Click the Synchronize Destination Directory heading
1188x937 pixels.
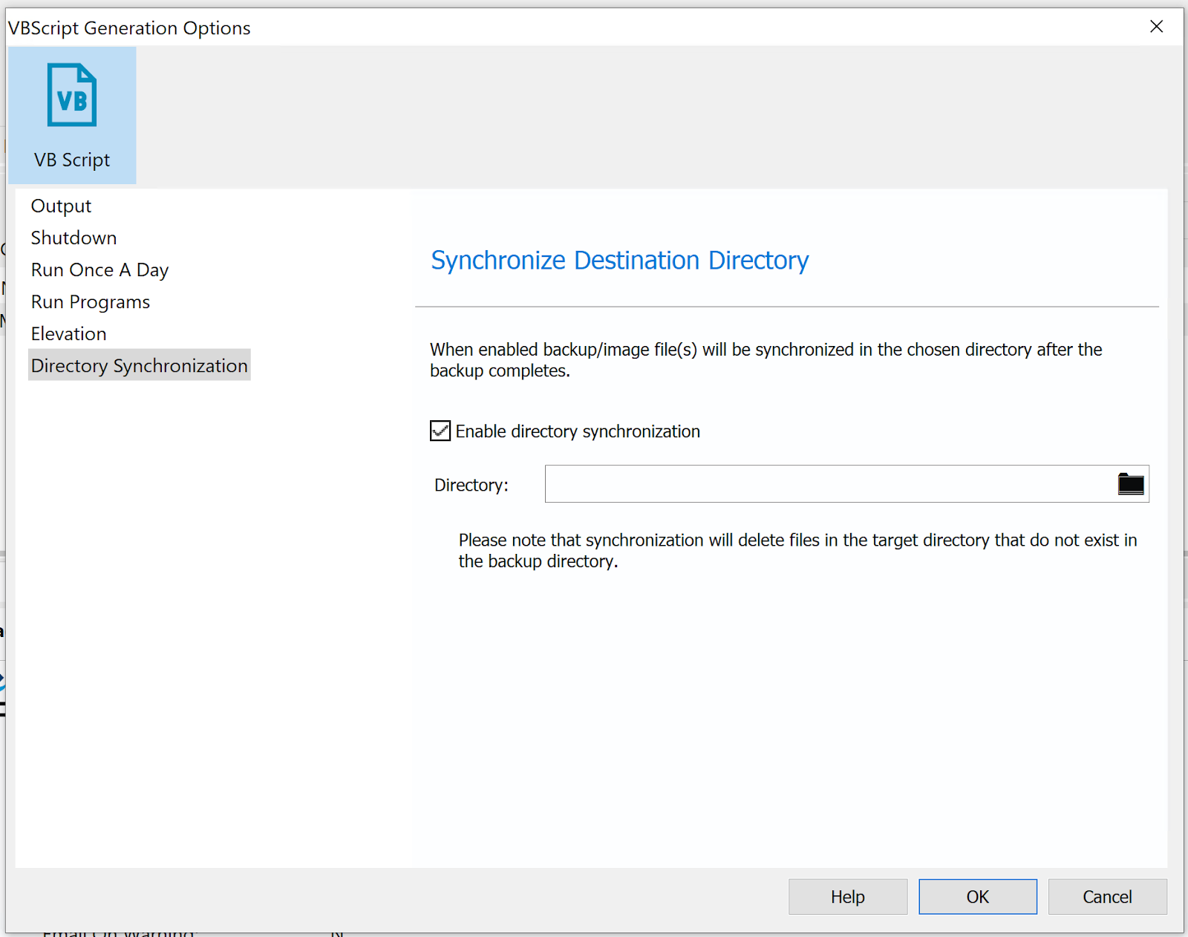pos(619,261)
